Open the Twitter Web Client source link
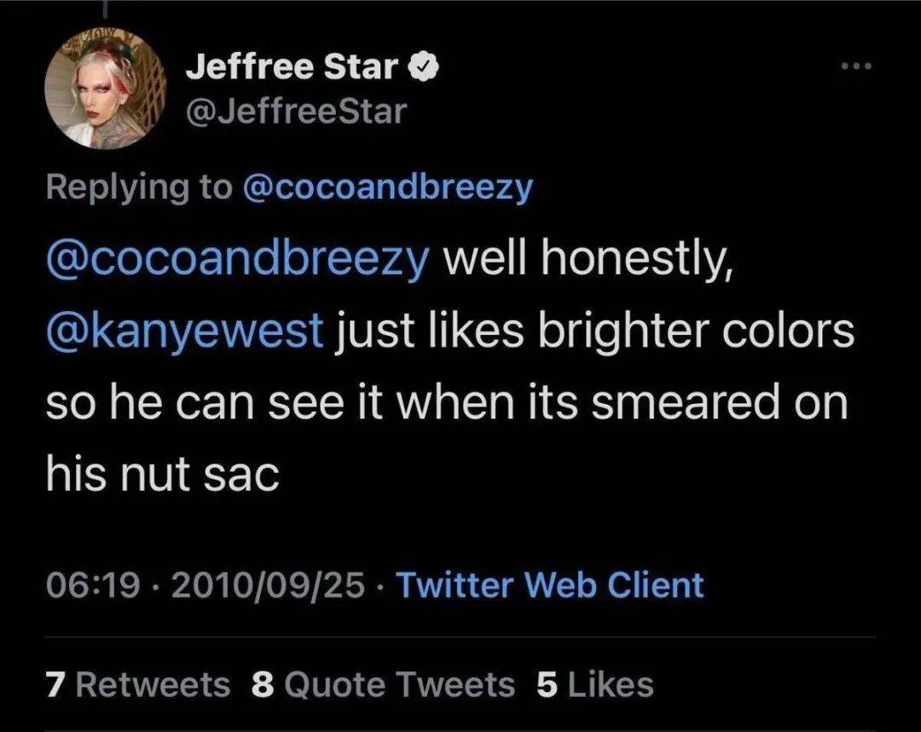Screen dimensions: 921x732 point(550,585)
